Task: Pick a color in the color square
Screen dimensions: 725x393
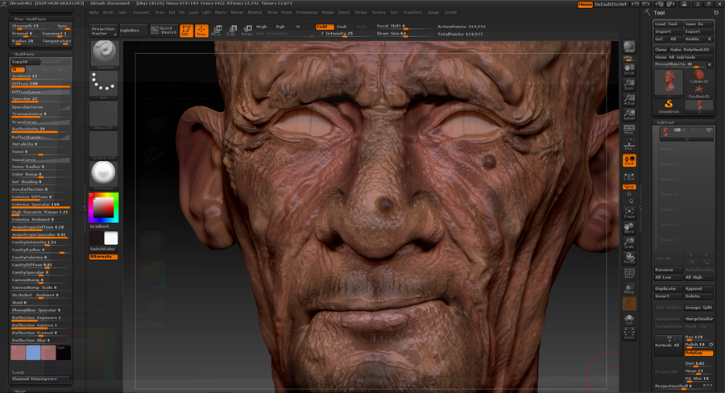Action: click(x=104, y=207)
